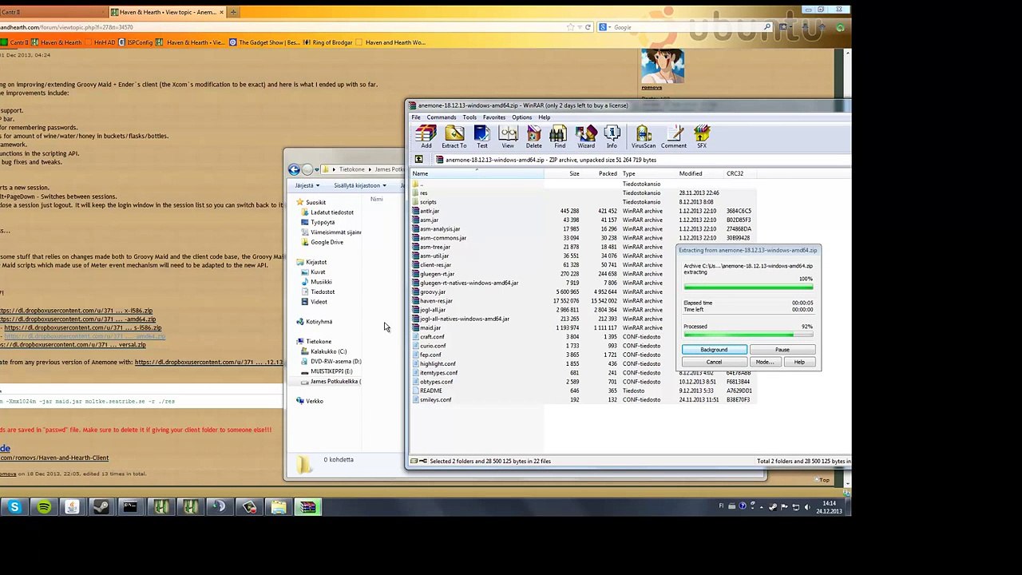Open the Wizard toolbar icon
This screenshot has height=575, width=1022.
pos(586,137)
